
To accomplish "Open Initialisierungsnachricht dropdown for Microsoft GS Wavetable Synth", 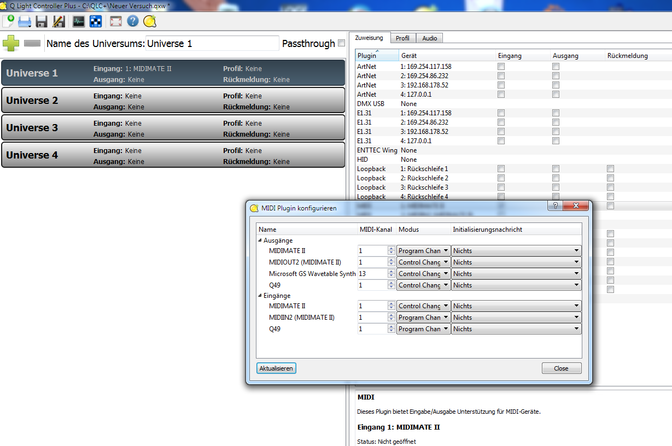I will (516, 274).
